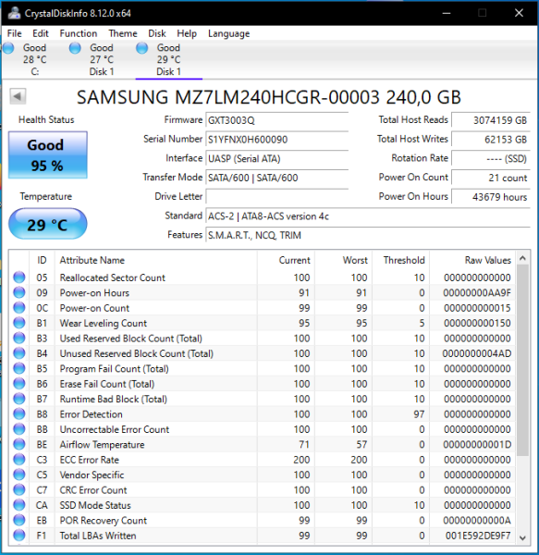Switch to the C: drive 28 °C tab
This screenshot has width=539, height=555.
[x=34, y=59]
